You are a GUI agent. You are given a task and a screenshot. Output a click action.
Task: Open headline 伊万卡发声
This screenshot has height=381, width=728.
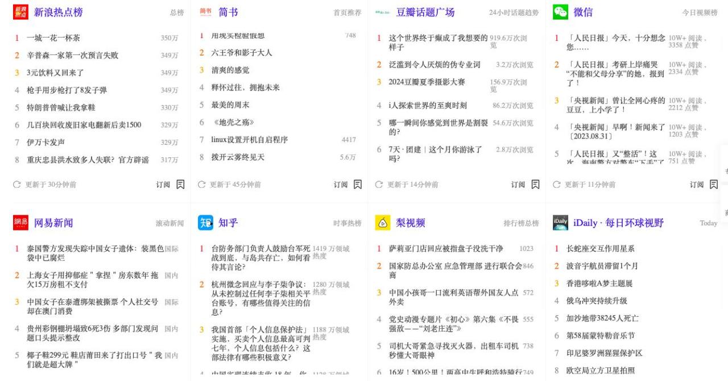pyautogui.click(x=46, y=142)
